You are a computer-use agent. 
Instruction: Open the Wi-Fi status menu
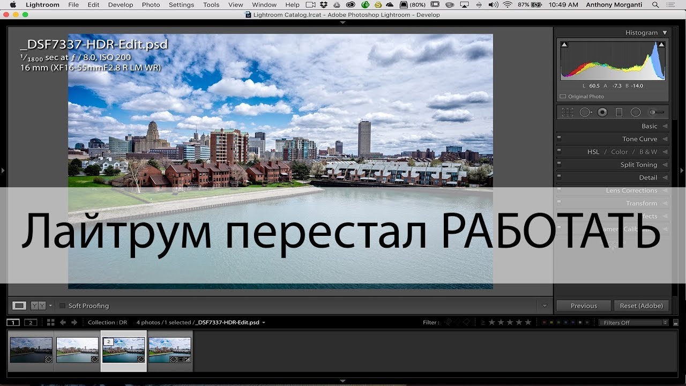click(507, 5)
